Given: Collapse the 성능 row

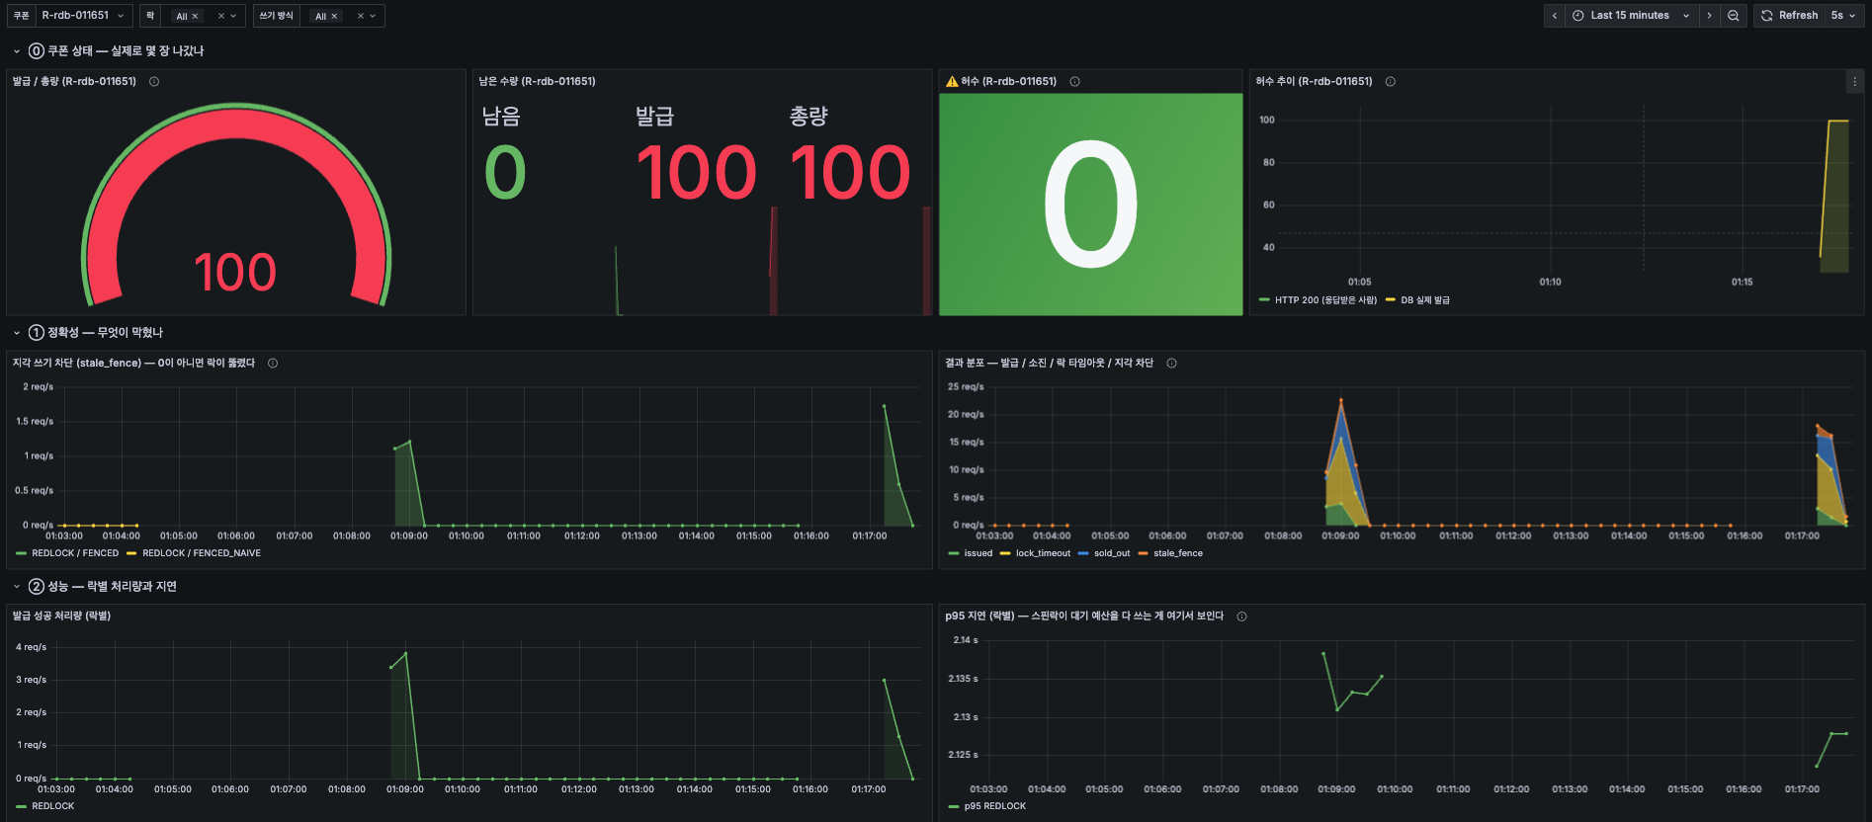Looking at the screenshot, I should pyautogui.click(x=17, y=587).
